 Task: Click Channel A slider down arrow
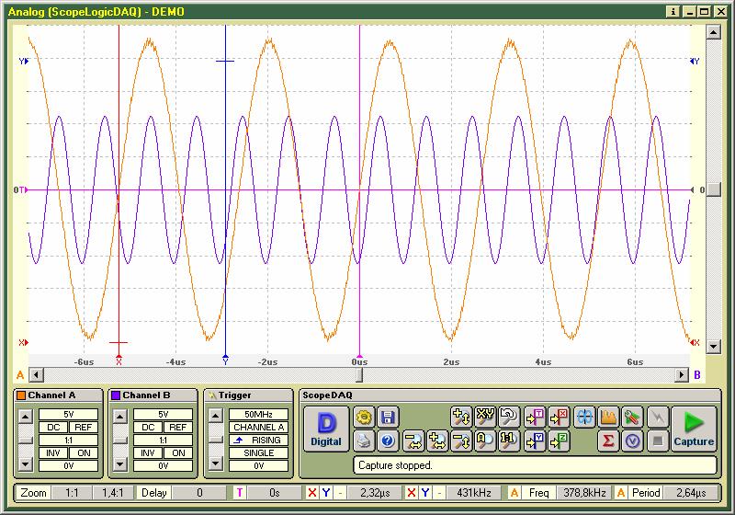[x=26, y=464]
